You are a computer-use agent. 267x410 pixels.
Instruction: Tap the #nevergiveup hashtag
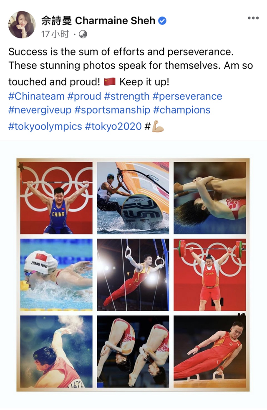coord(40,110)
